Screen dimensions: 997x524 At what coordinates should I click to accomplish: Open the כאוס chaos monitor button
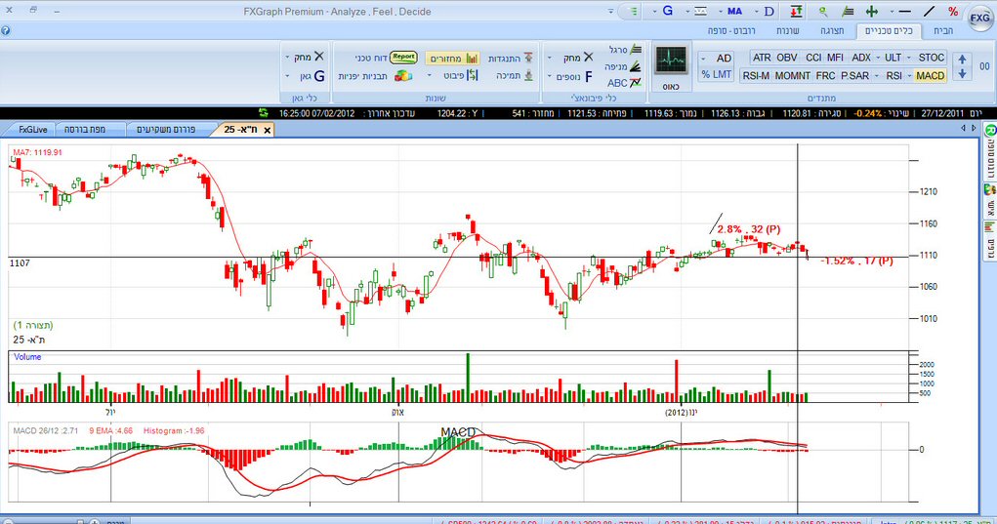(x=671, y=67)
